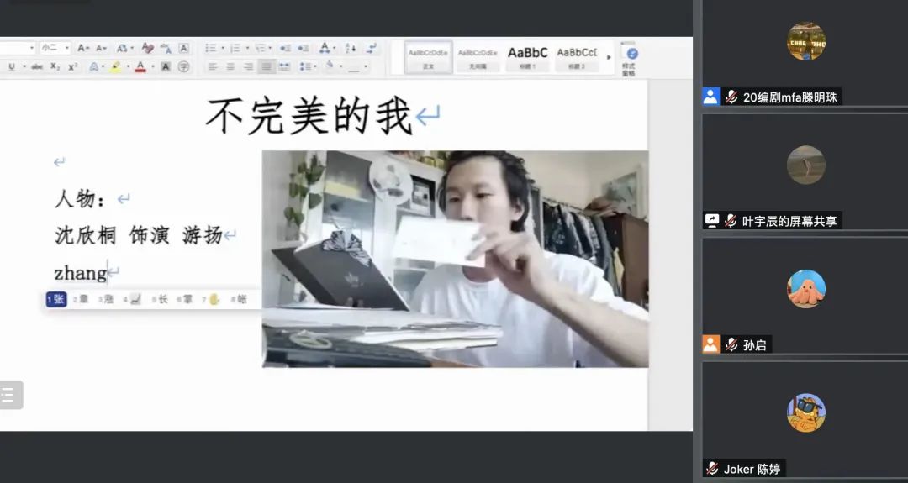This screenshot has width=908, height=483.
Task: Open the font color dropdown arrow
Action: [x=153, y=66]
